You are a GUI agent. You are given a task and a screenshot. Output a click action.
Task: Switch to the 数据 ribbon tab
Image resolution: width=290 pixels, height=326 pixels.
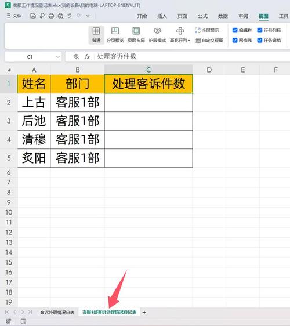pyautogui.click(x=223, y=16)
